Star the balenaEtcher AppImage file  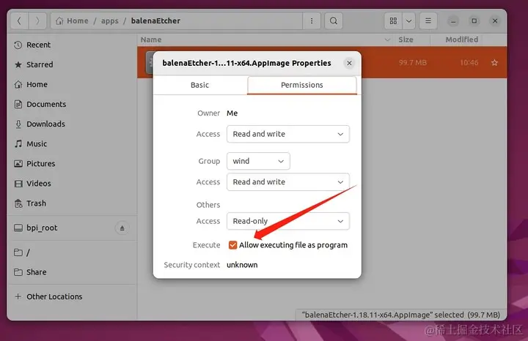pos(494,62)
